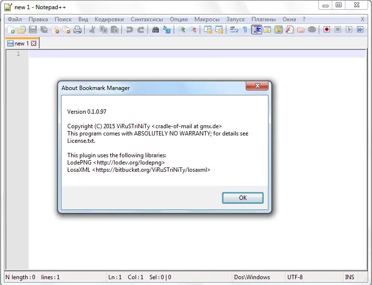
Task: Click the lodev.org/lodepng URL text
Action: 129,163
